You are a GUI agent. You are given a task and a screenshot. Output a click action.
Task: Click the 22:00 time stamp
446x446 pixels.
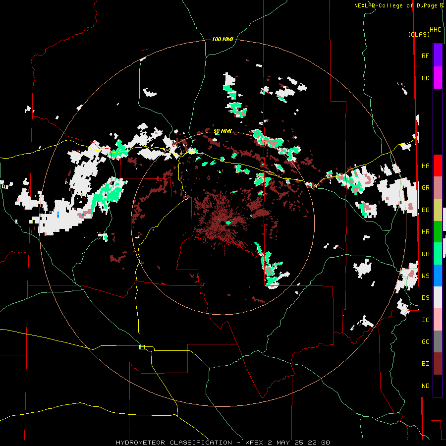pyautogui.click(x=321, y=443)
